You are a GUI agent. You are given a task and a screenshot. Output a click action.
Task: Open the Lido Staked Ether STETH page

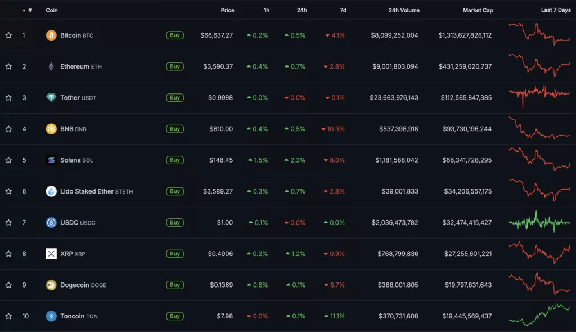pyautogui.click(x=97, y=191)
